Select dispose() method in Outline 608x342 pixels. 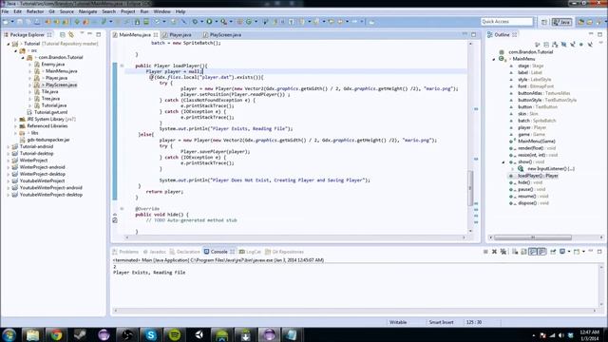[x=533, y=203]
